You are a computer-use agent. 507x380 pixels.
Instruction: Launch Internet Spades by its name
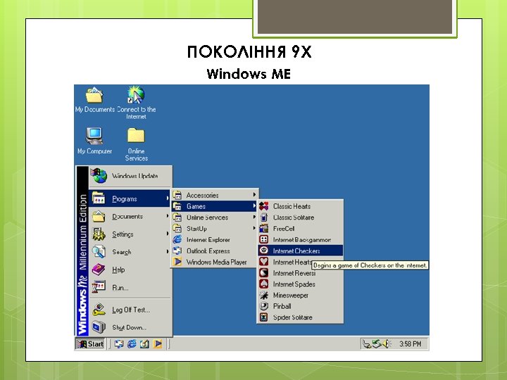pos(294,284)
